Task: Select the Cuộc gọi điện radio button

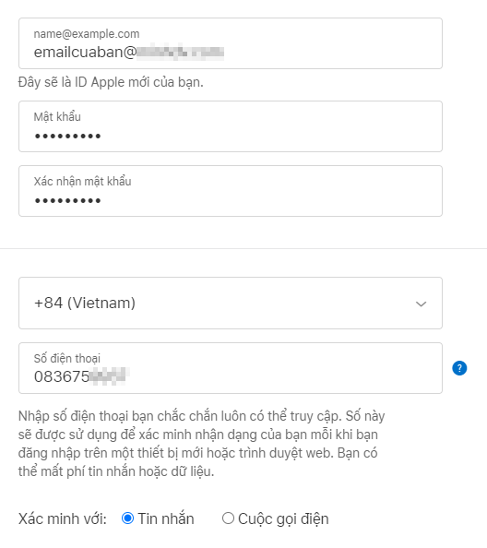Action: pyautogui.click(x=228, y=518)
